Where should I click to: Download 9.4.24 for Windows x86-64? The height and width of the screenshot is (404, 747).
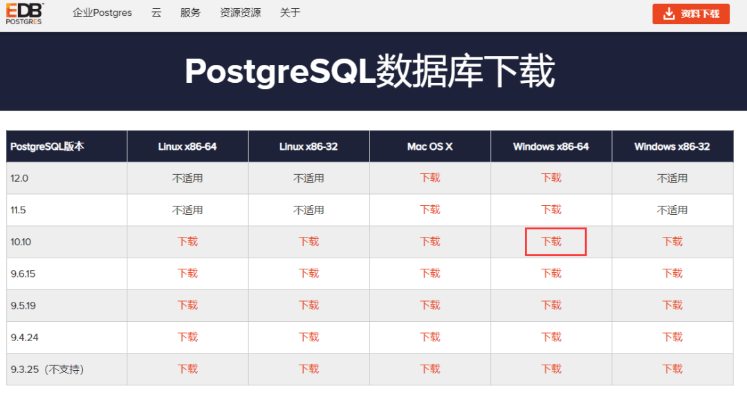coord(551,338)
